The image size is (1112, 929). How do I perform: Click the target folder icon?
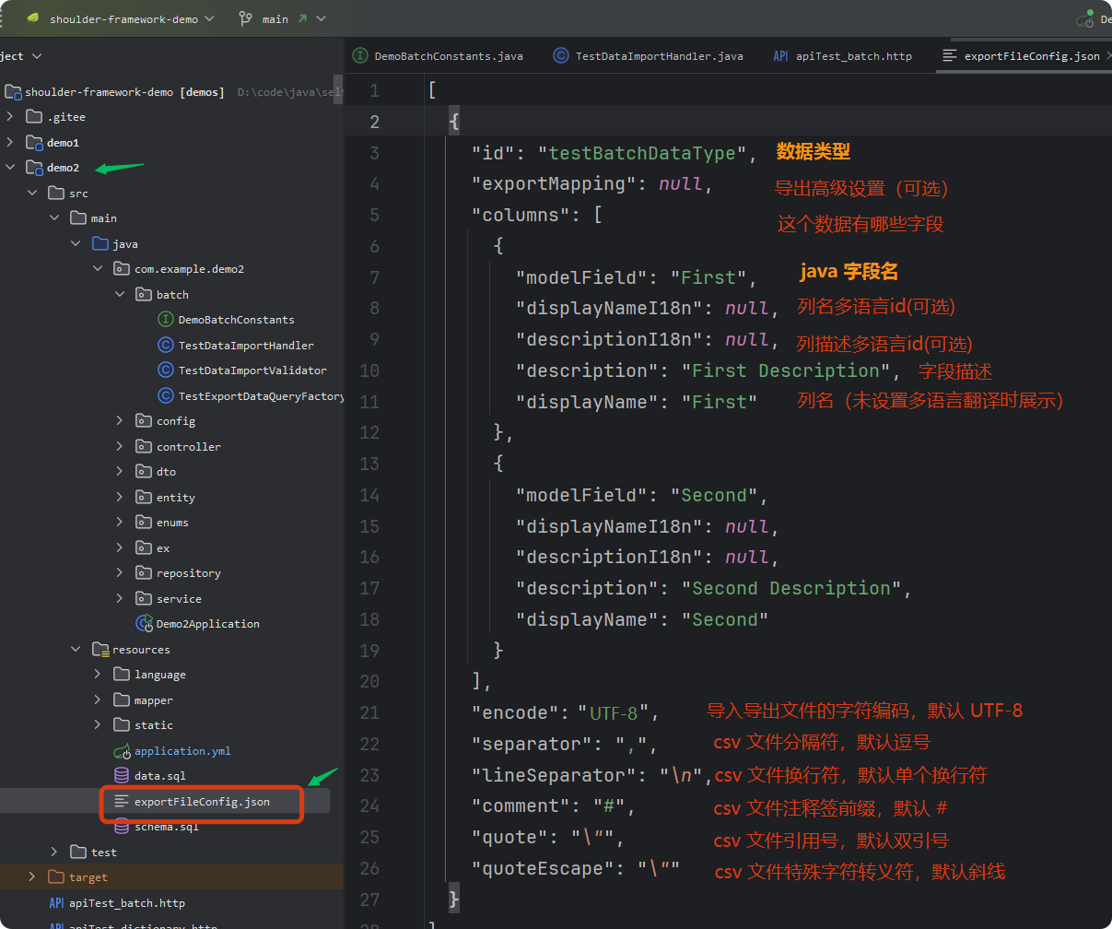coord(56,877)
